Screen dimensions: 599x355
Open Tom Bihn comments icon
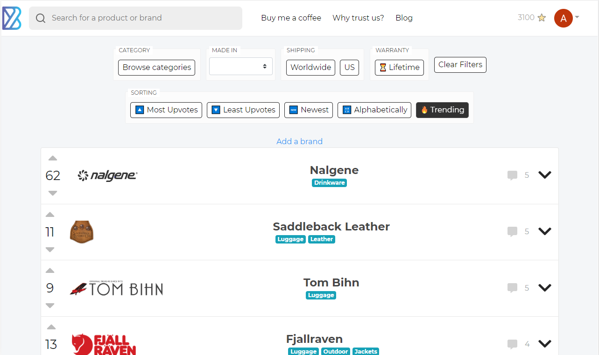point(512,288)
